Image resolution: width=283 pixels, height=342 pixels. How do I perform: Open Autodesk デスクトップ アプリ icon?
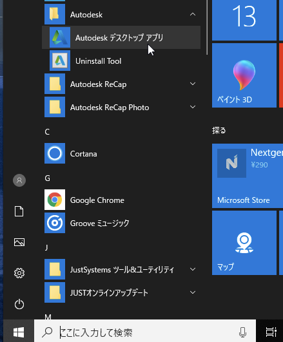[x=60, y=37]
